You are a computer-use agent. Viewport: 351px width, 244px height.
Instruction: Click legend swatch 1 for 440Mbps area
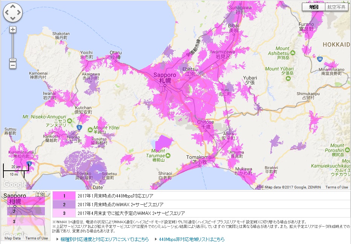pos(64,196)
